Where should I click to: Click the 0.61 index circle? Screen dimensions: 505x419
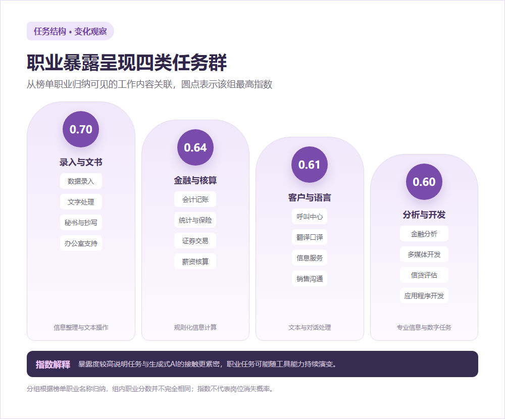click(310, 165)
